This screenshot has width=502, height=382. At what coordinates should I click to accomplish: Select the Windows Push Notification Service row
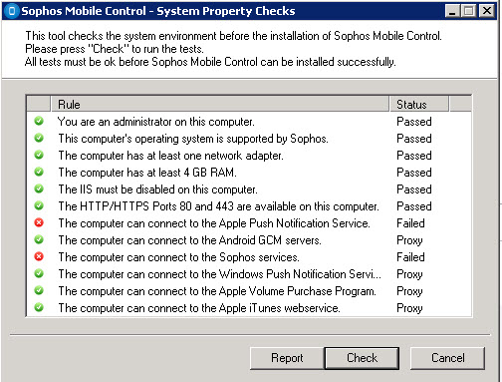tap(249, 274)
